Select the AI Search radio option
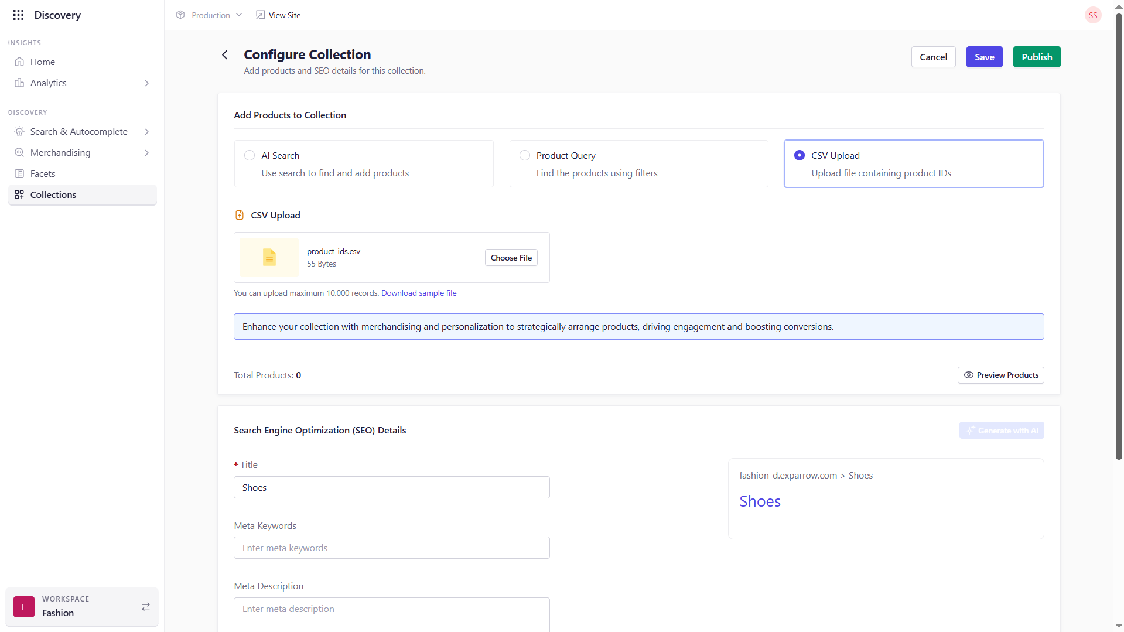The height and width of the screenshot is (632, 1124). click(x=250, y=156)
